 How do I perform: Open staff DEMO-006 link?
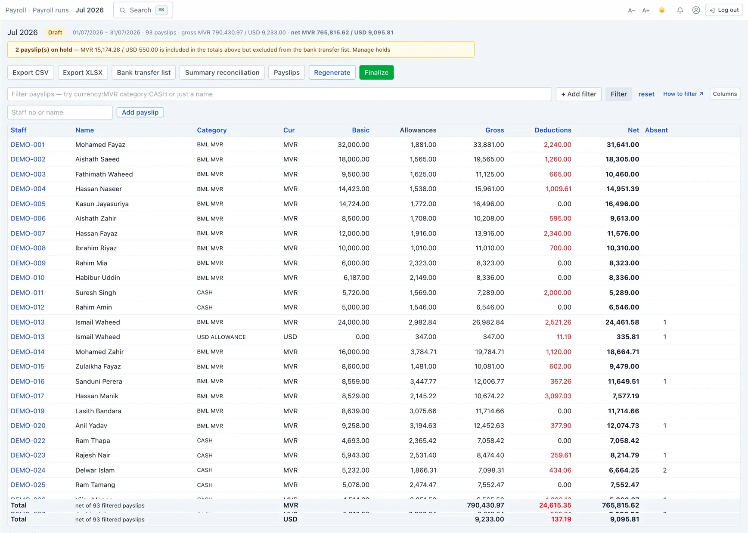pyautogui.click(x=28, y=219)
